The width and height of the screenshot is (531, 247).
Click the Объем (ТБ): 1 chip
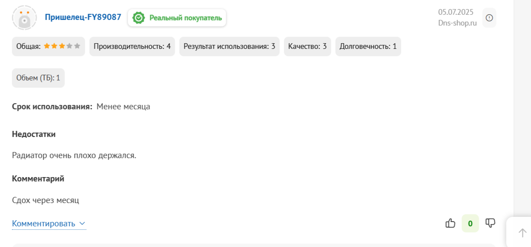click(38, 78)
